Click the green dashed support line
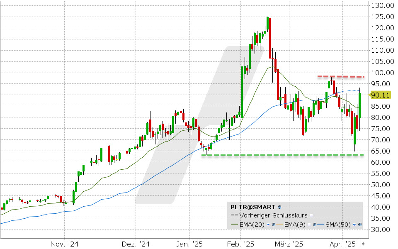This screenshot has height=249, width=398. (x=282, y=155)
